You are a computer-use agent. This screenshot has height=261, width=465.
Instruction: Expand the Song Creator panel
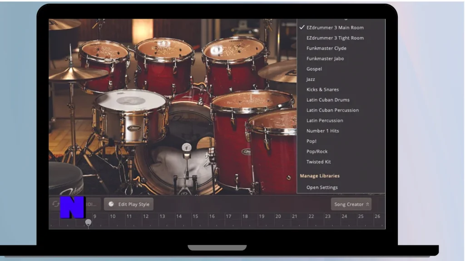coord(351,204)
